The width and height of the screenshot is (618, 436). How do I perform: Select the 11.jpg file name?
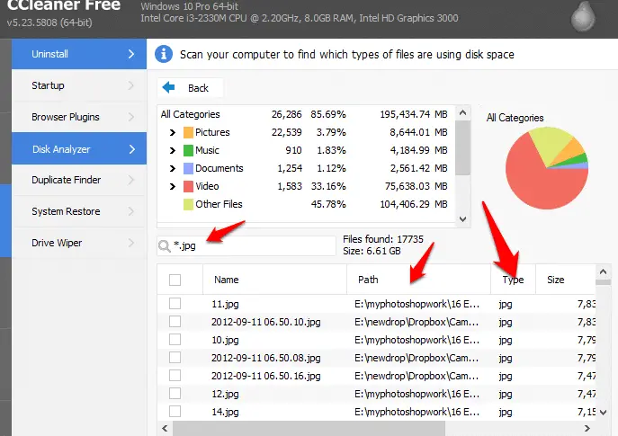point(225,304)
